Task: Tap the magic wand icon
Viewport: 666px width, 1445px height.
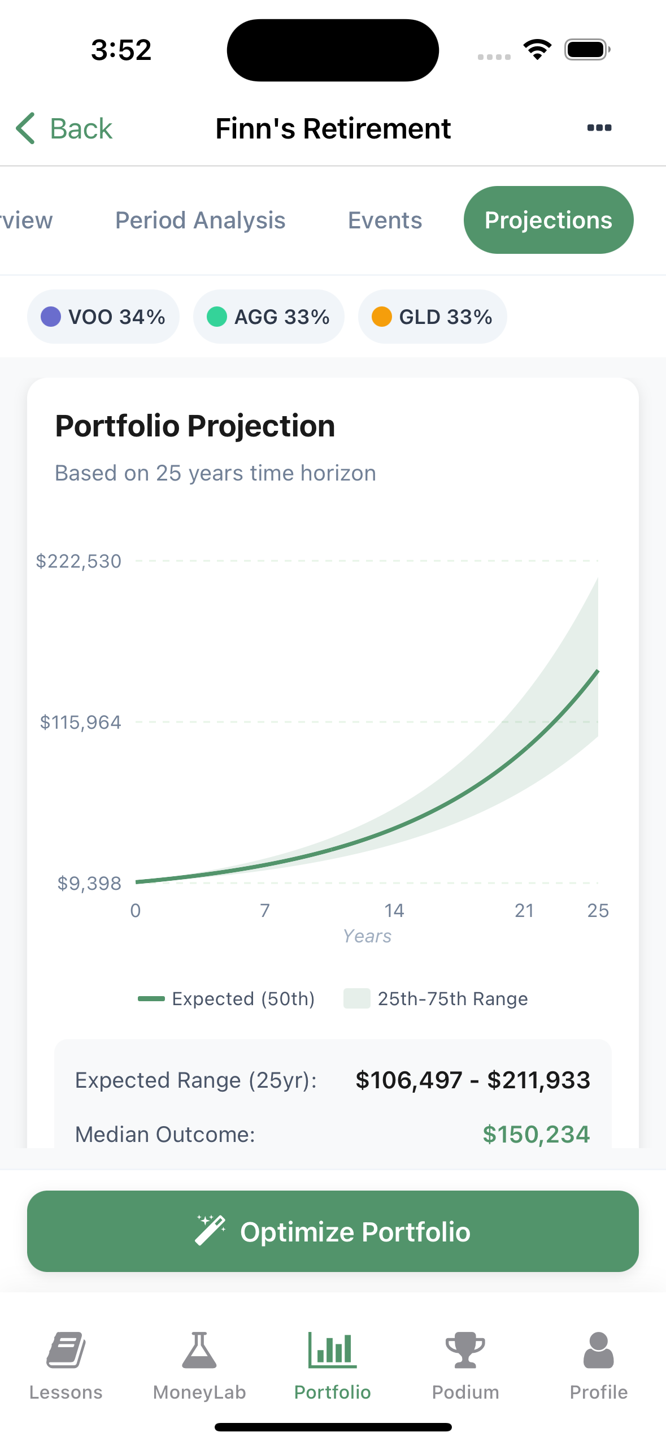Action: click(x=210, y=1230)
